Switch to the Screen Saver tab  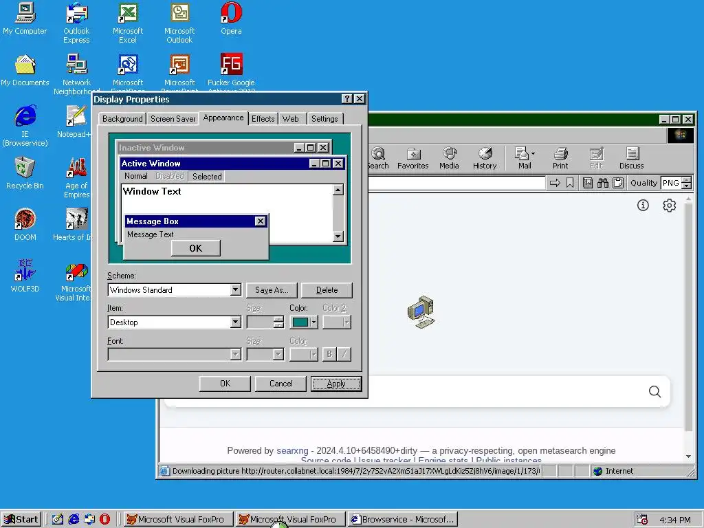point(173,118)
